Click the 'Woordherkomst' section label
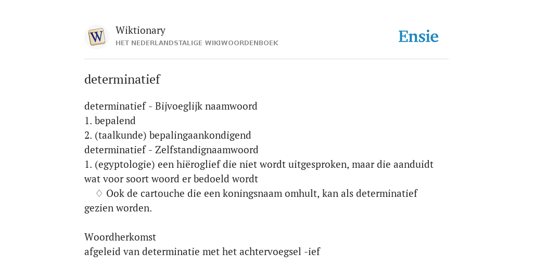Screen dimensions: 533x266 (120, 237)
